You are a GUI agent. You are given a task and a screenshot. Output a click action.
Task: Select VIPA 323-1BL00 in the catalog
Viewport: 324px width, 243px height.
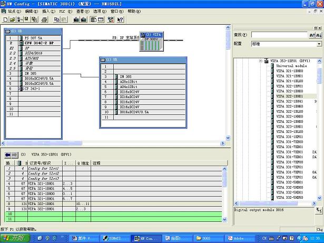(289, 132)
